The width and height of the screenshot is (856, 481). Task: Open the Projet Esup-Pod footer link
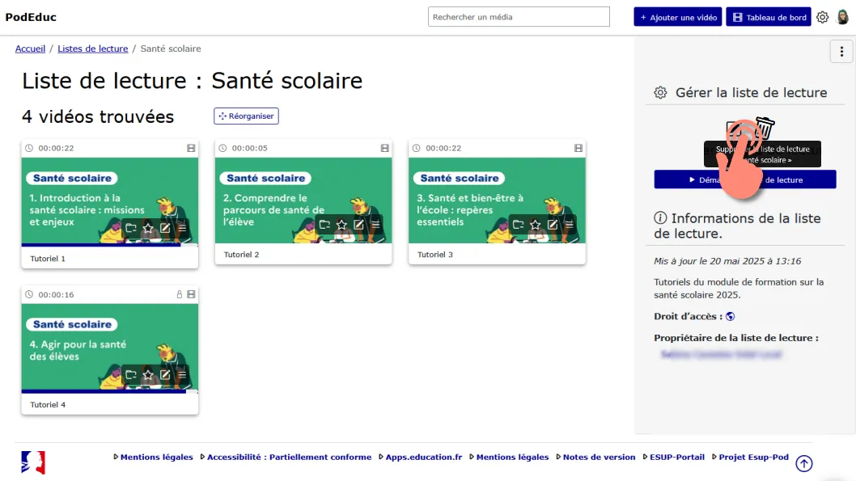(753, 457)
